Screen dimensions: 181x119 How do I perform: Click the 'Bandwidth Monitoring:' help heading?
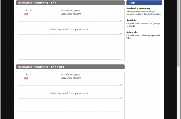[138, 9]
